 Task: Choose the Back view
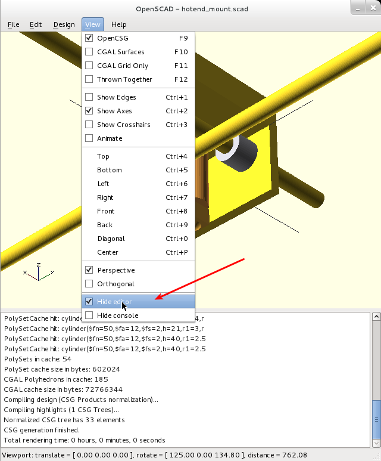(x=138, y=225)
